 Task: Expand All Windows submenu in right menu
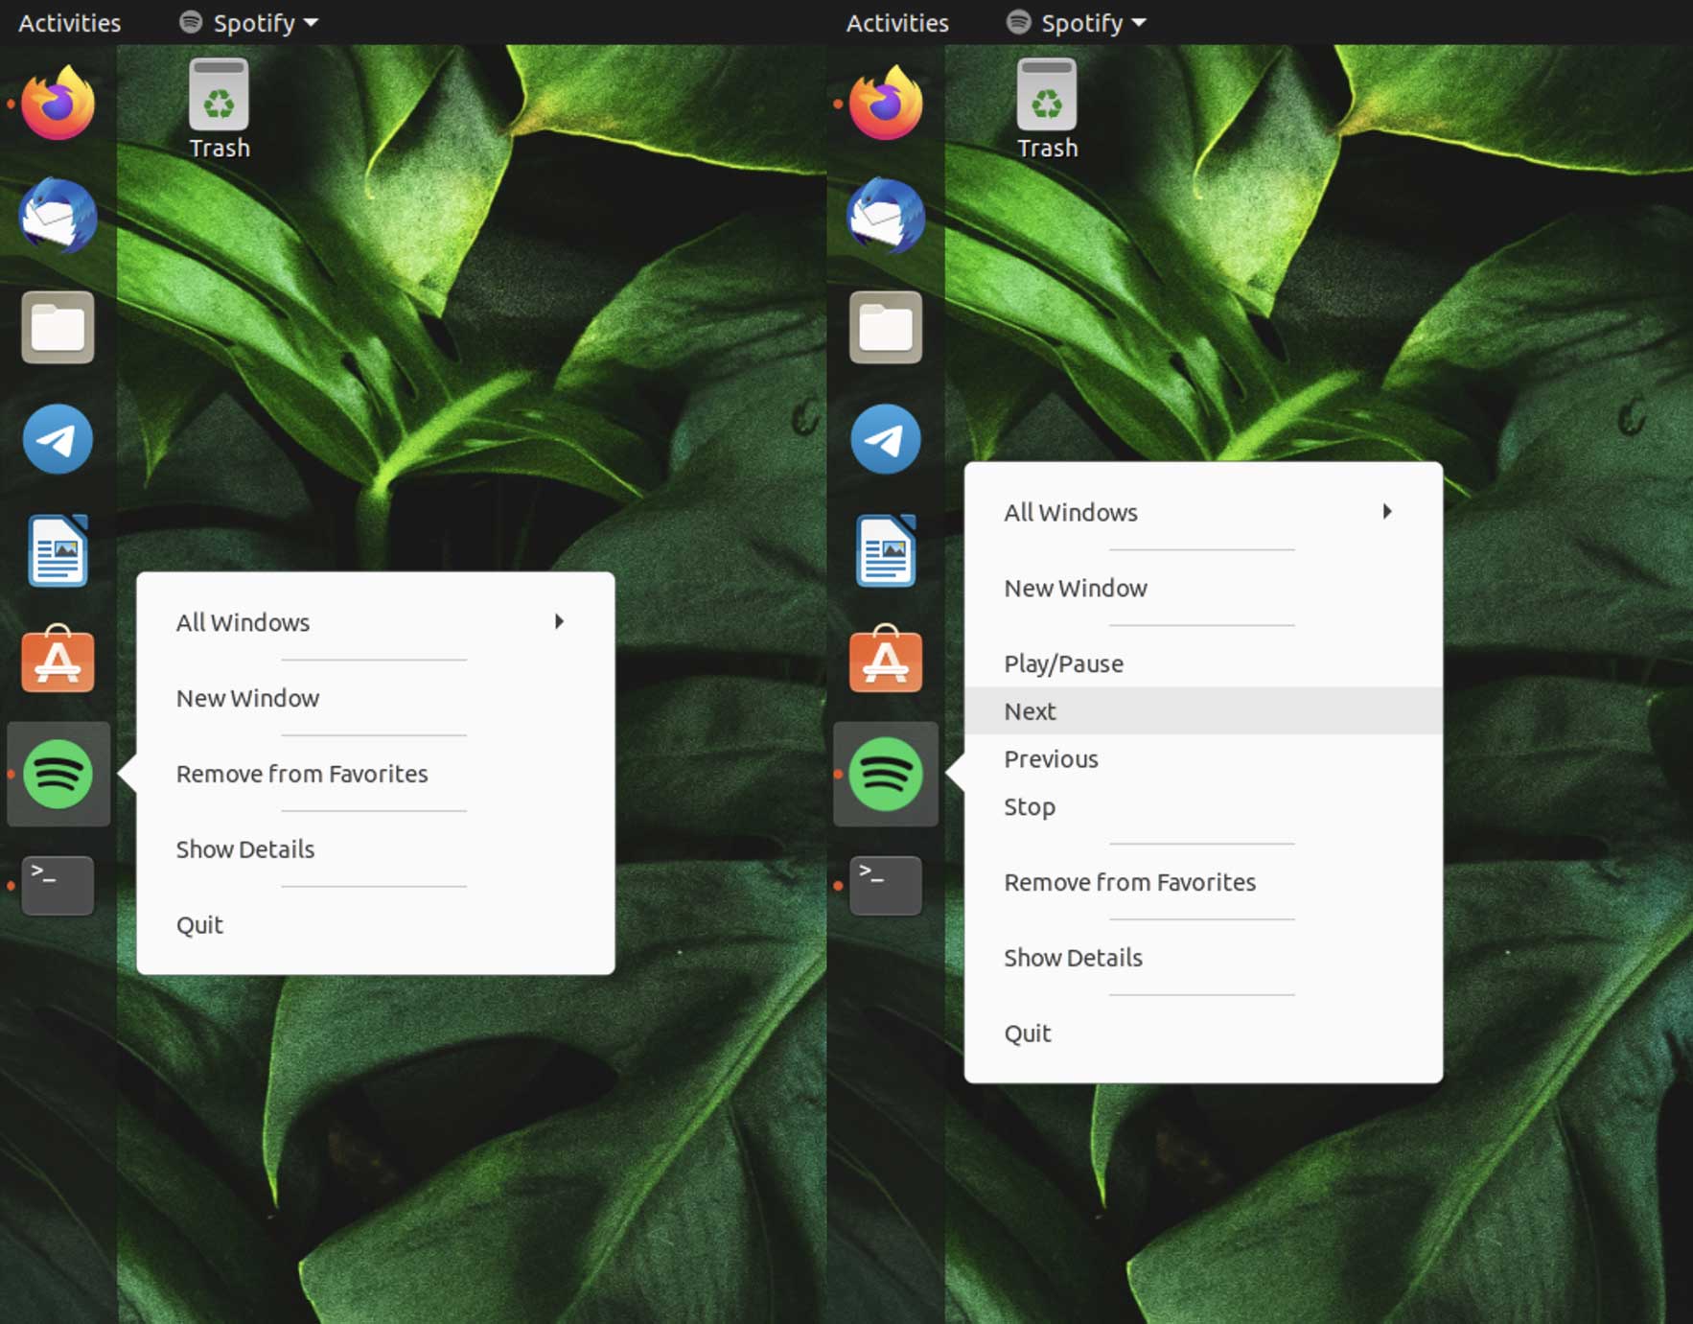pos(1203,512)
